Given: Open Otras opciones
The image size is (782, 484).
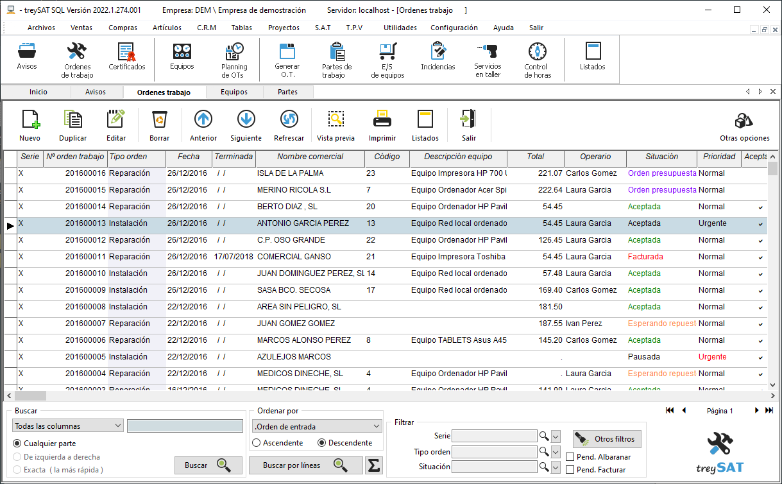Looking at the screenshot, I should pos(744,127).
